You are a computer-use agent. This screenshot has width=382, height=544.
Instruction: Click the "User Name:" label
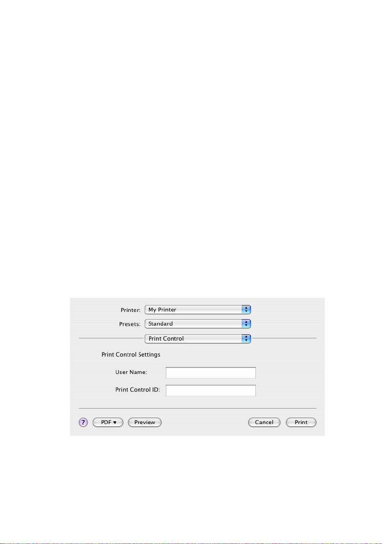131,372
